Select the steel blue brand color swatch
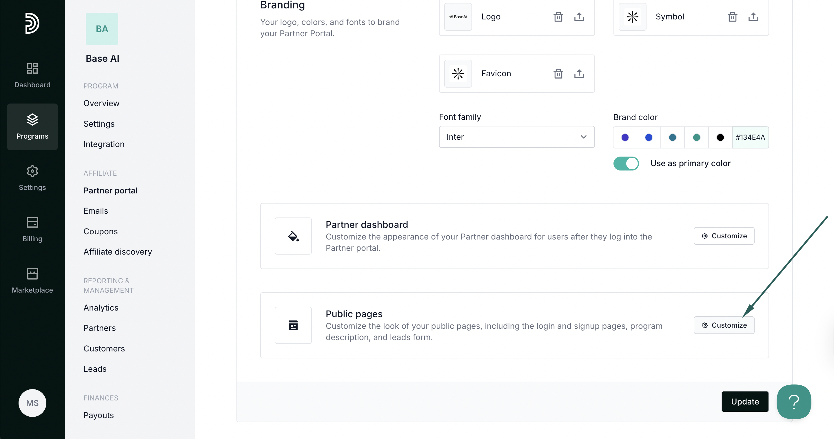The image size is (834, 439). pos(672,137)
